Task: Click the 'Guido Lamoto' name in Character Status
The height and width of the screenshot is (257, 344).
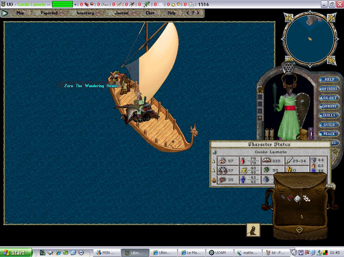Action: [x=270, y=152]
